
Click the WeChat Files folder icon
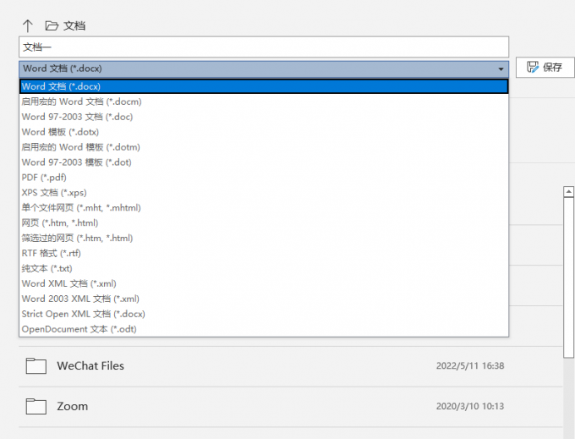click(x=36, y=365)
